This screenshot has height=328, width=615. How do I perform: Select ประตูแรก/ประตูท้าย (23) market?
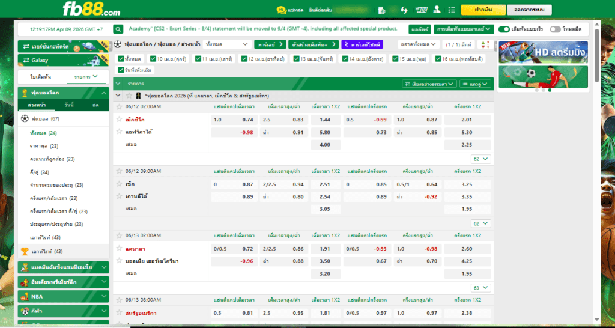56,225
